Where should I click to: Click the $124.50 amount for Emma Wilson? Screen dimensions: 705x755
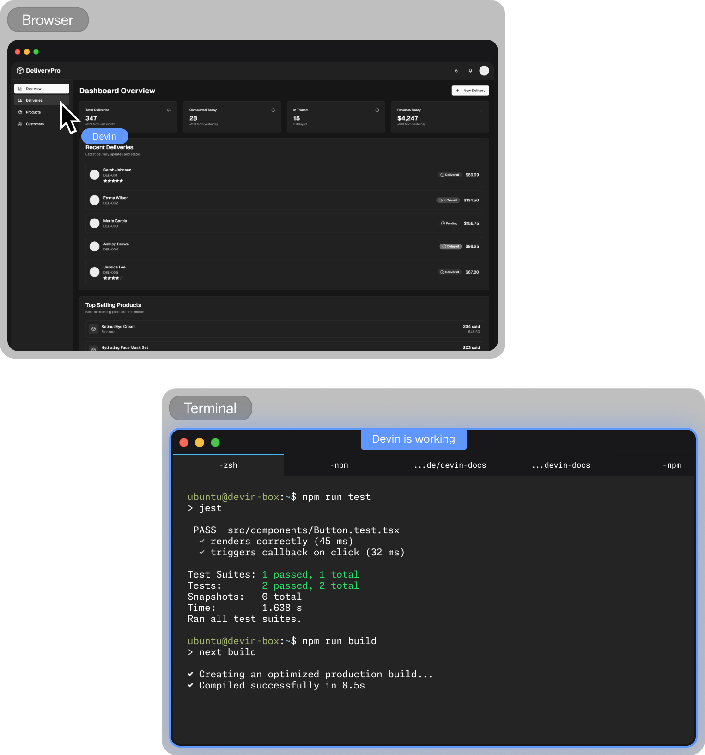pyautogui.click(x=471, y=200)
